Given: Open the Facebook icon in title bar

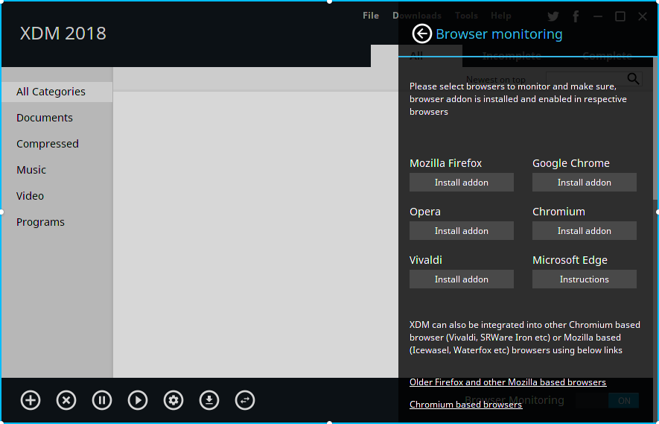Looking at the screenshot, I should [x=576, y=16].
